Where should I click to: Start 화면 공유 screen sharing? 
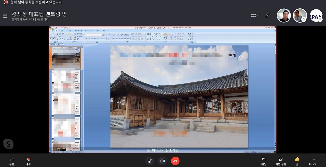281,161
